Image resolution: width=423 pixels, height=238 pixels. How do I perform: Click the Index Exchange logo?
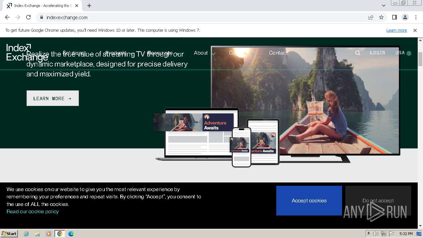coord(27,53)
